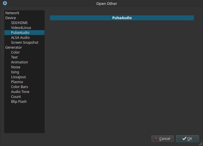Select Network in the source list
Screen dimensions: 203x146
12,13
